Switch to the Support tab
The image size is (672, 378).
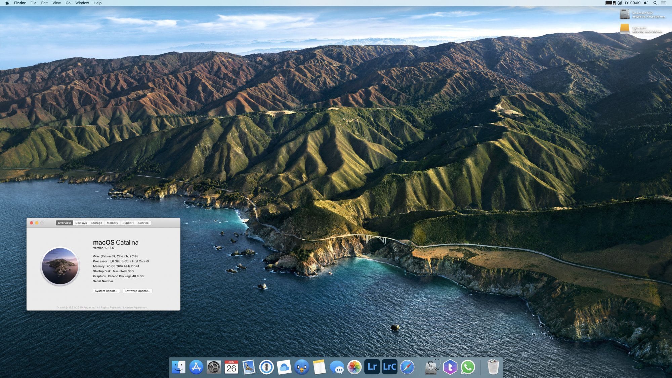click(x=128, y=223)
